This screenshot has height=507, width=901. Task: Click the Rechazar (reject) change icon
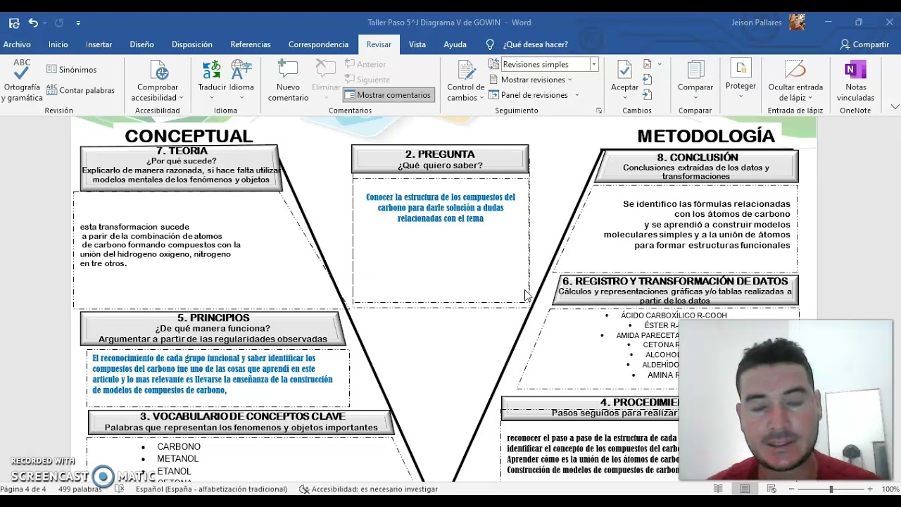tap(648, 64)
